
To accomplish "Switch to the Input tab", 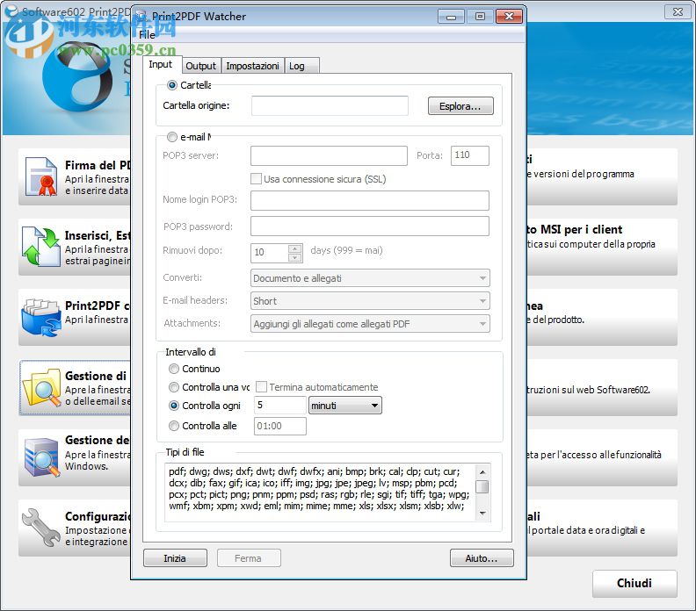I will (161, 65).
